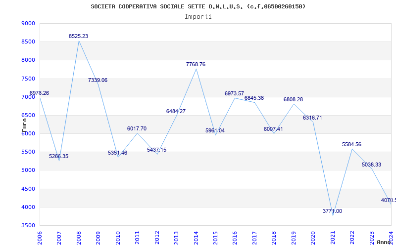Click the y-axis tick 9000
This screenshot has width=396, height=247.
(28, 23)
